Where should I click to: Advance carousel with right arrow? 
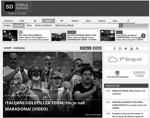pos(143,35)
